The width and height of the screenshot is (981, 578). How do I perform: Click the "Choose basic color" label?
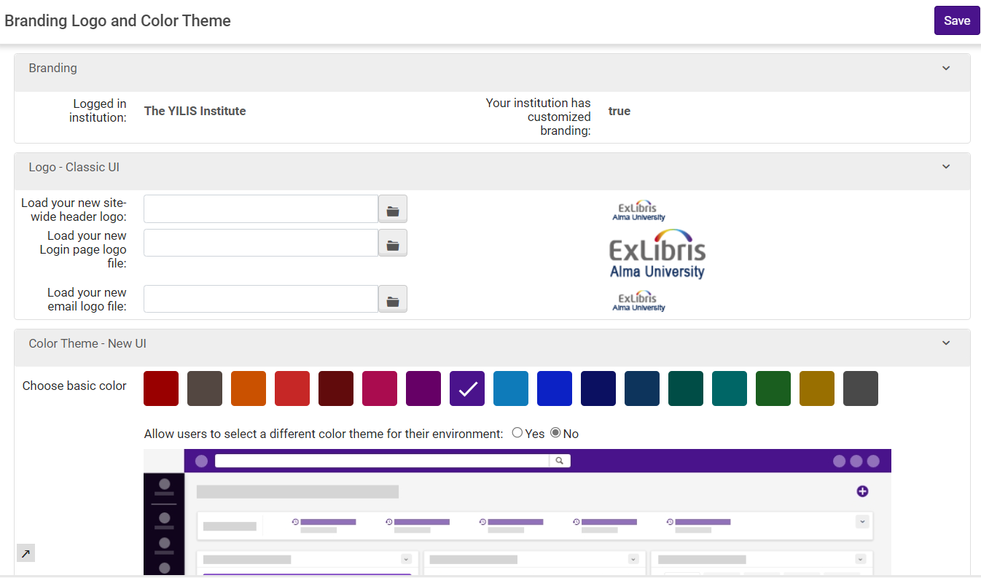click(x=74, y=386)
